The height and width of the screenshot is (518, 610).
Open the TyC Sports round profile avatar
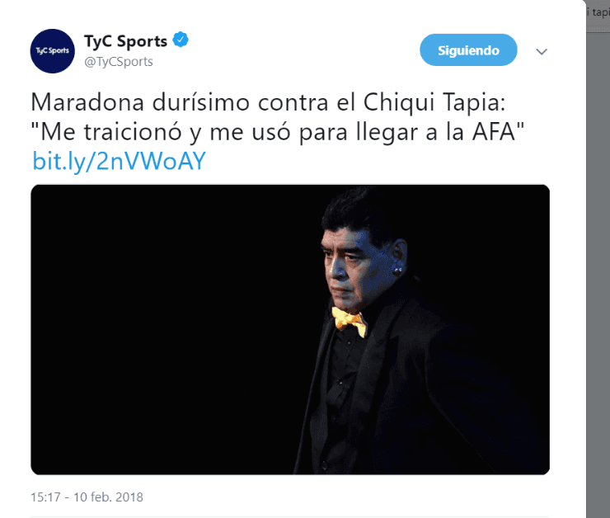click(x=53, y=51)
